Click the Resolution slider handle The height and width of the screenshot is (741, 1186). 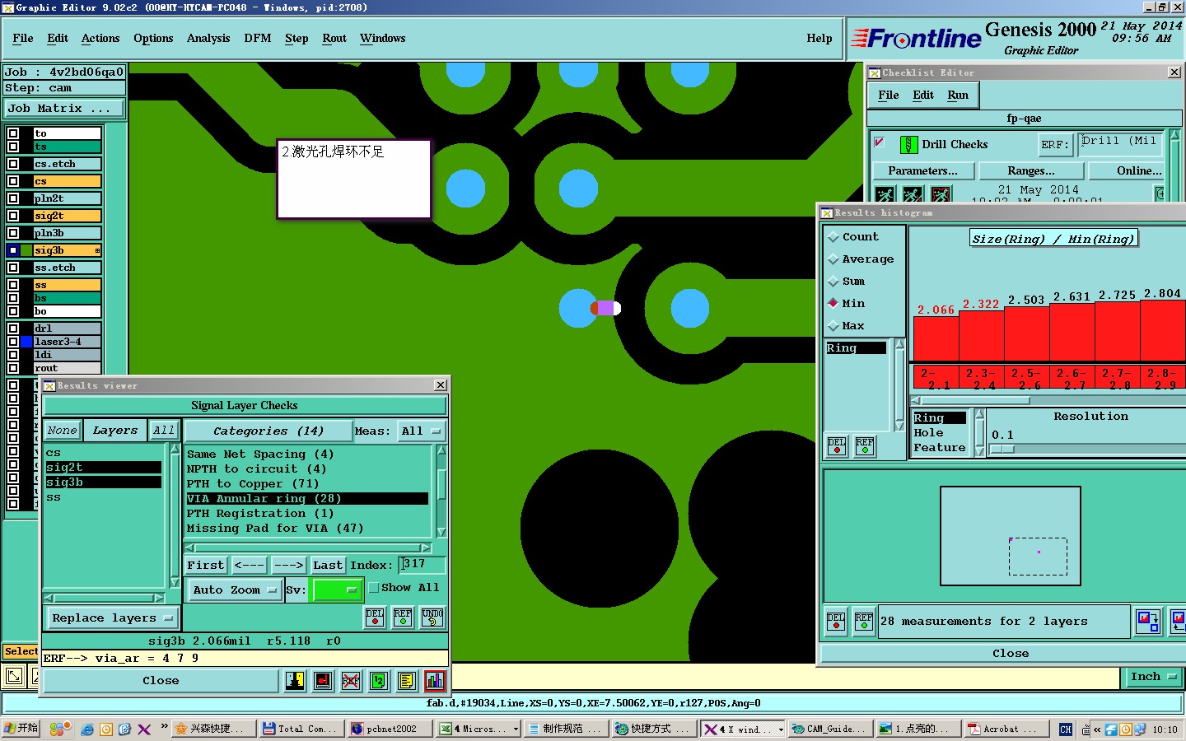(1002, 450)
